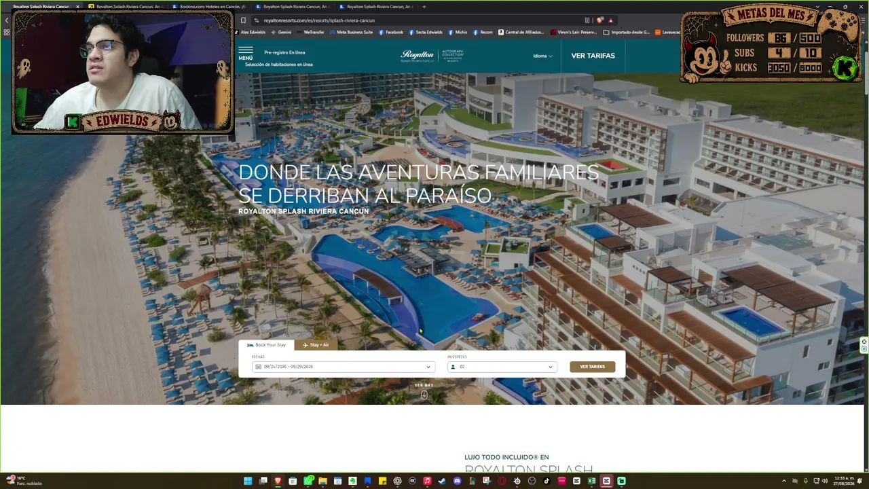This screenshot has width=869, height=489.
Task: Open the Huéspedes guest count dropdown
Action: [502, 367]
